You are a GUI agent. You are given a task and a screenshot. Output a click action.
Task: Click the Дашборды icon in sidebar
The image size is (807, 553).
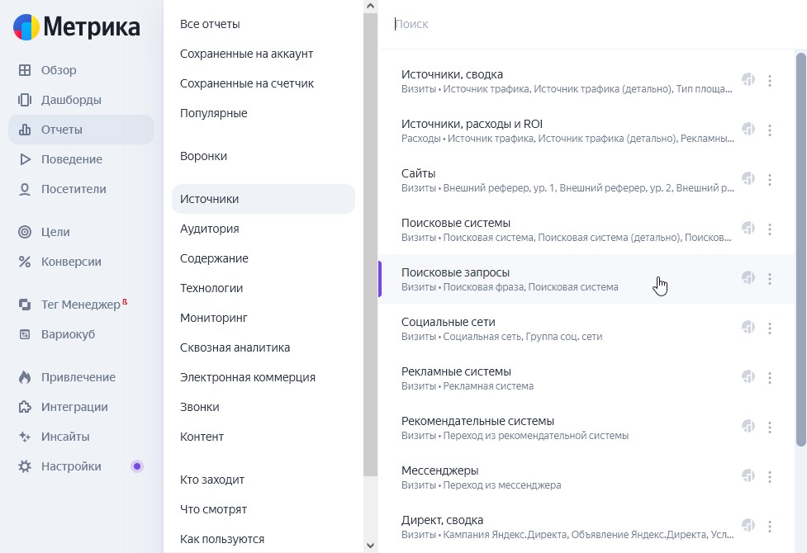coord(25,100)
